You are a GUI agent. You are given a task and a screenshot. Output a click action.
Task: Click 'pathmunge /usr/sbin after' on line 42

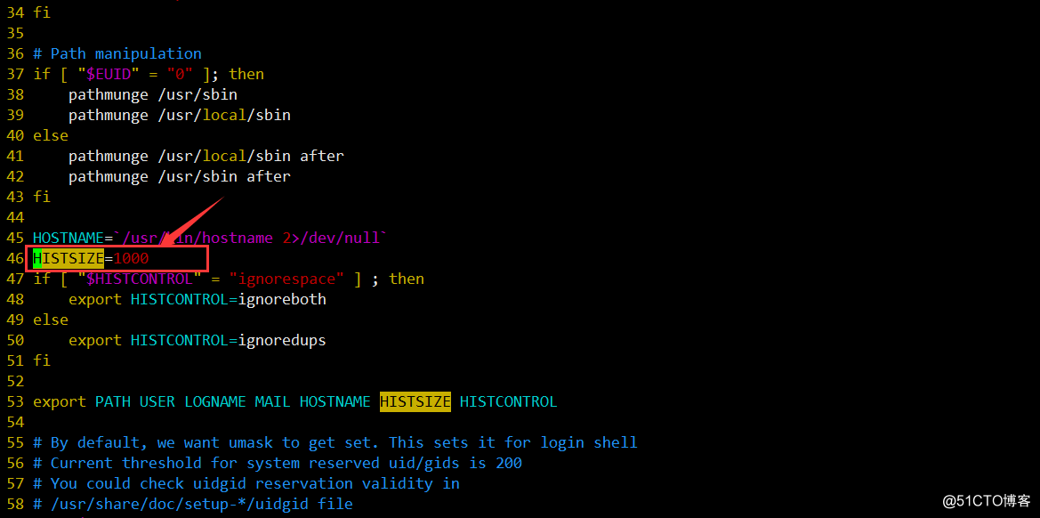[180, 176]
